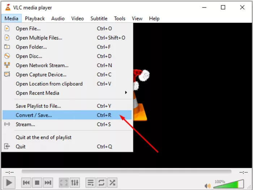The height and width of the screenshot is (190, 253).
Task: Show extended settings equalizer button
Action: (x=75, y=182)
